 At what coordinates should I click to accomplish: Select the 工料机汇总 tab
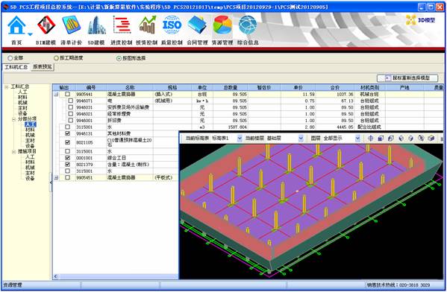point(16,67)
